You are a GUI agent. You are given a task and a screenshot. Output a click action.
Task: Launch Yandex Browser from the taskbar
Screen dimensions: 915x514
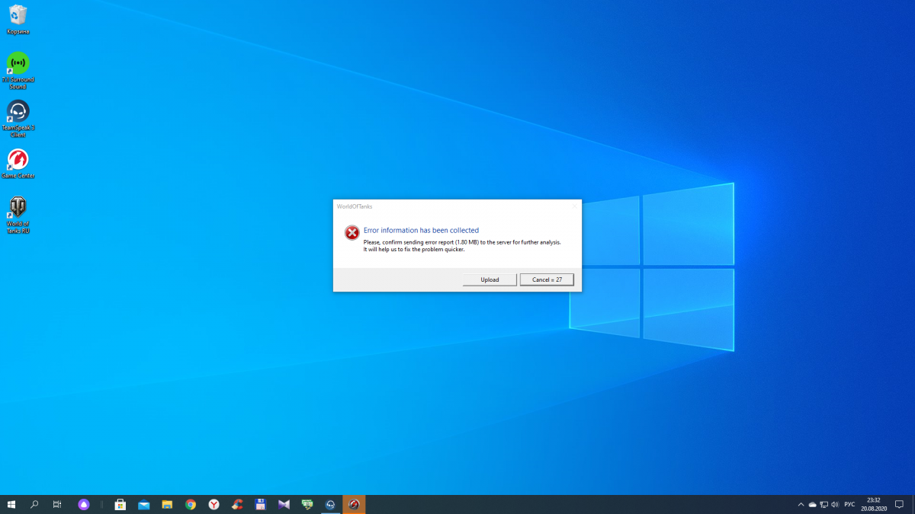pos(214,504)
